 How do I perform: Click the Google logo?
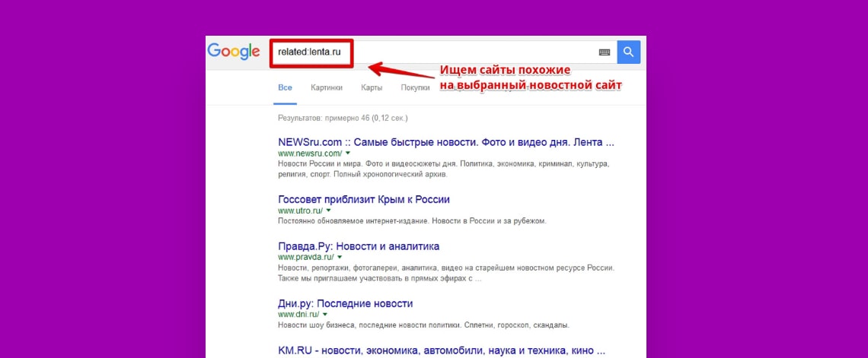coord(233,52)
